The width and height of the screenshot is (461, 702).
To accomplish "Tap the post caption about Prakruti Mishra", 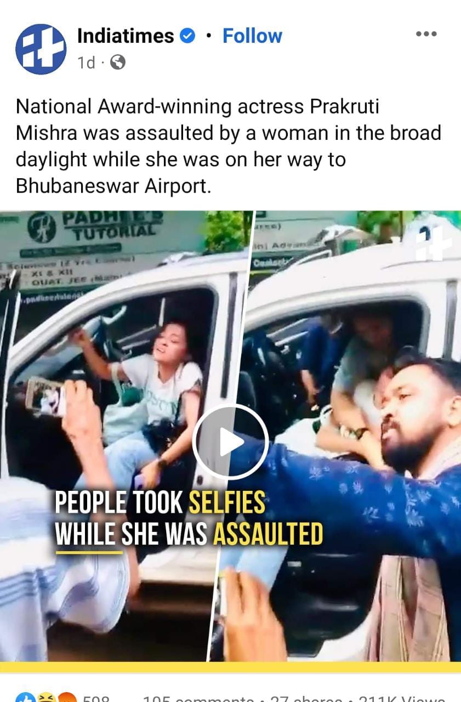I will click(x=229, y=146).
